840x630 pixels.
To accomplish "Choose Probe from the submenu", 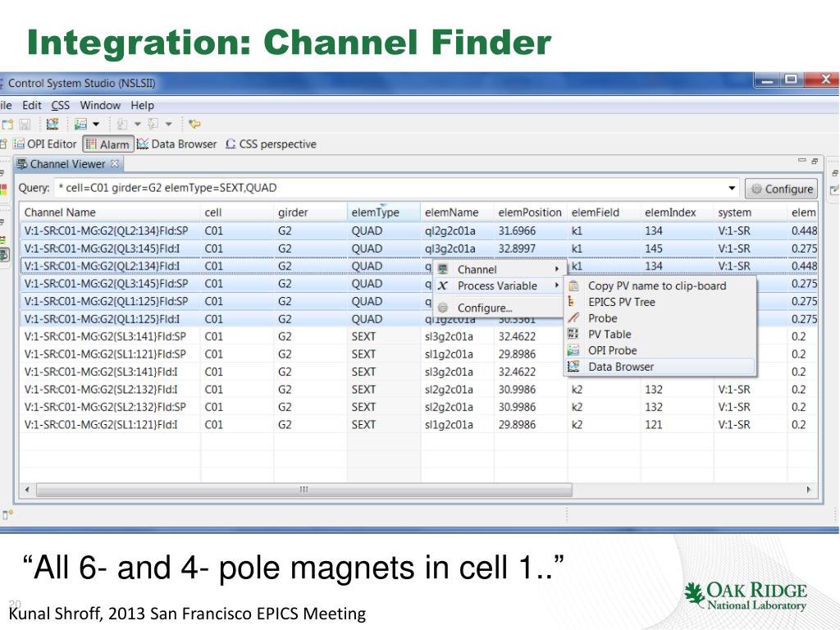I will point(660,318).
